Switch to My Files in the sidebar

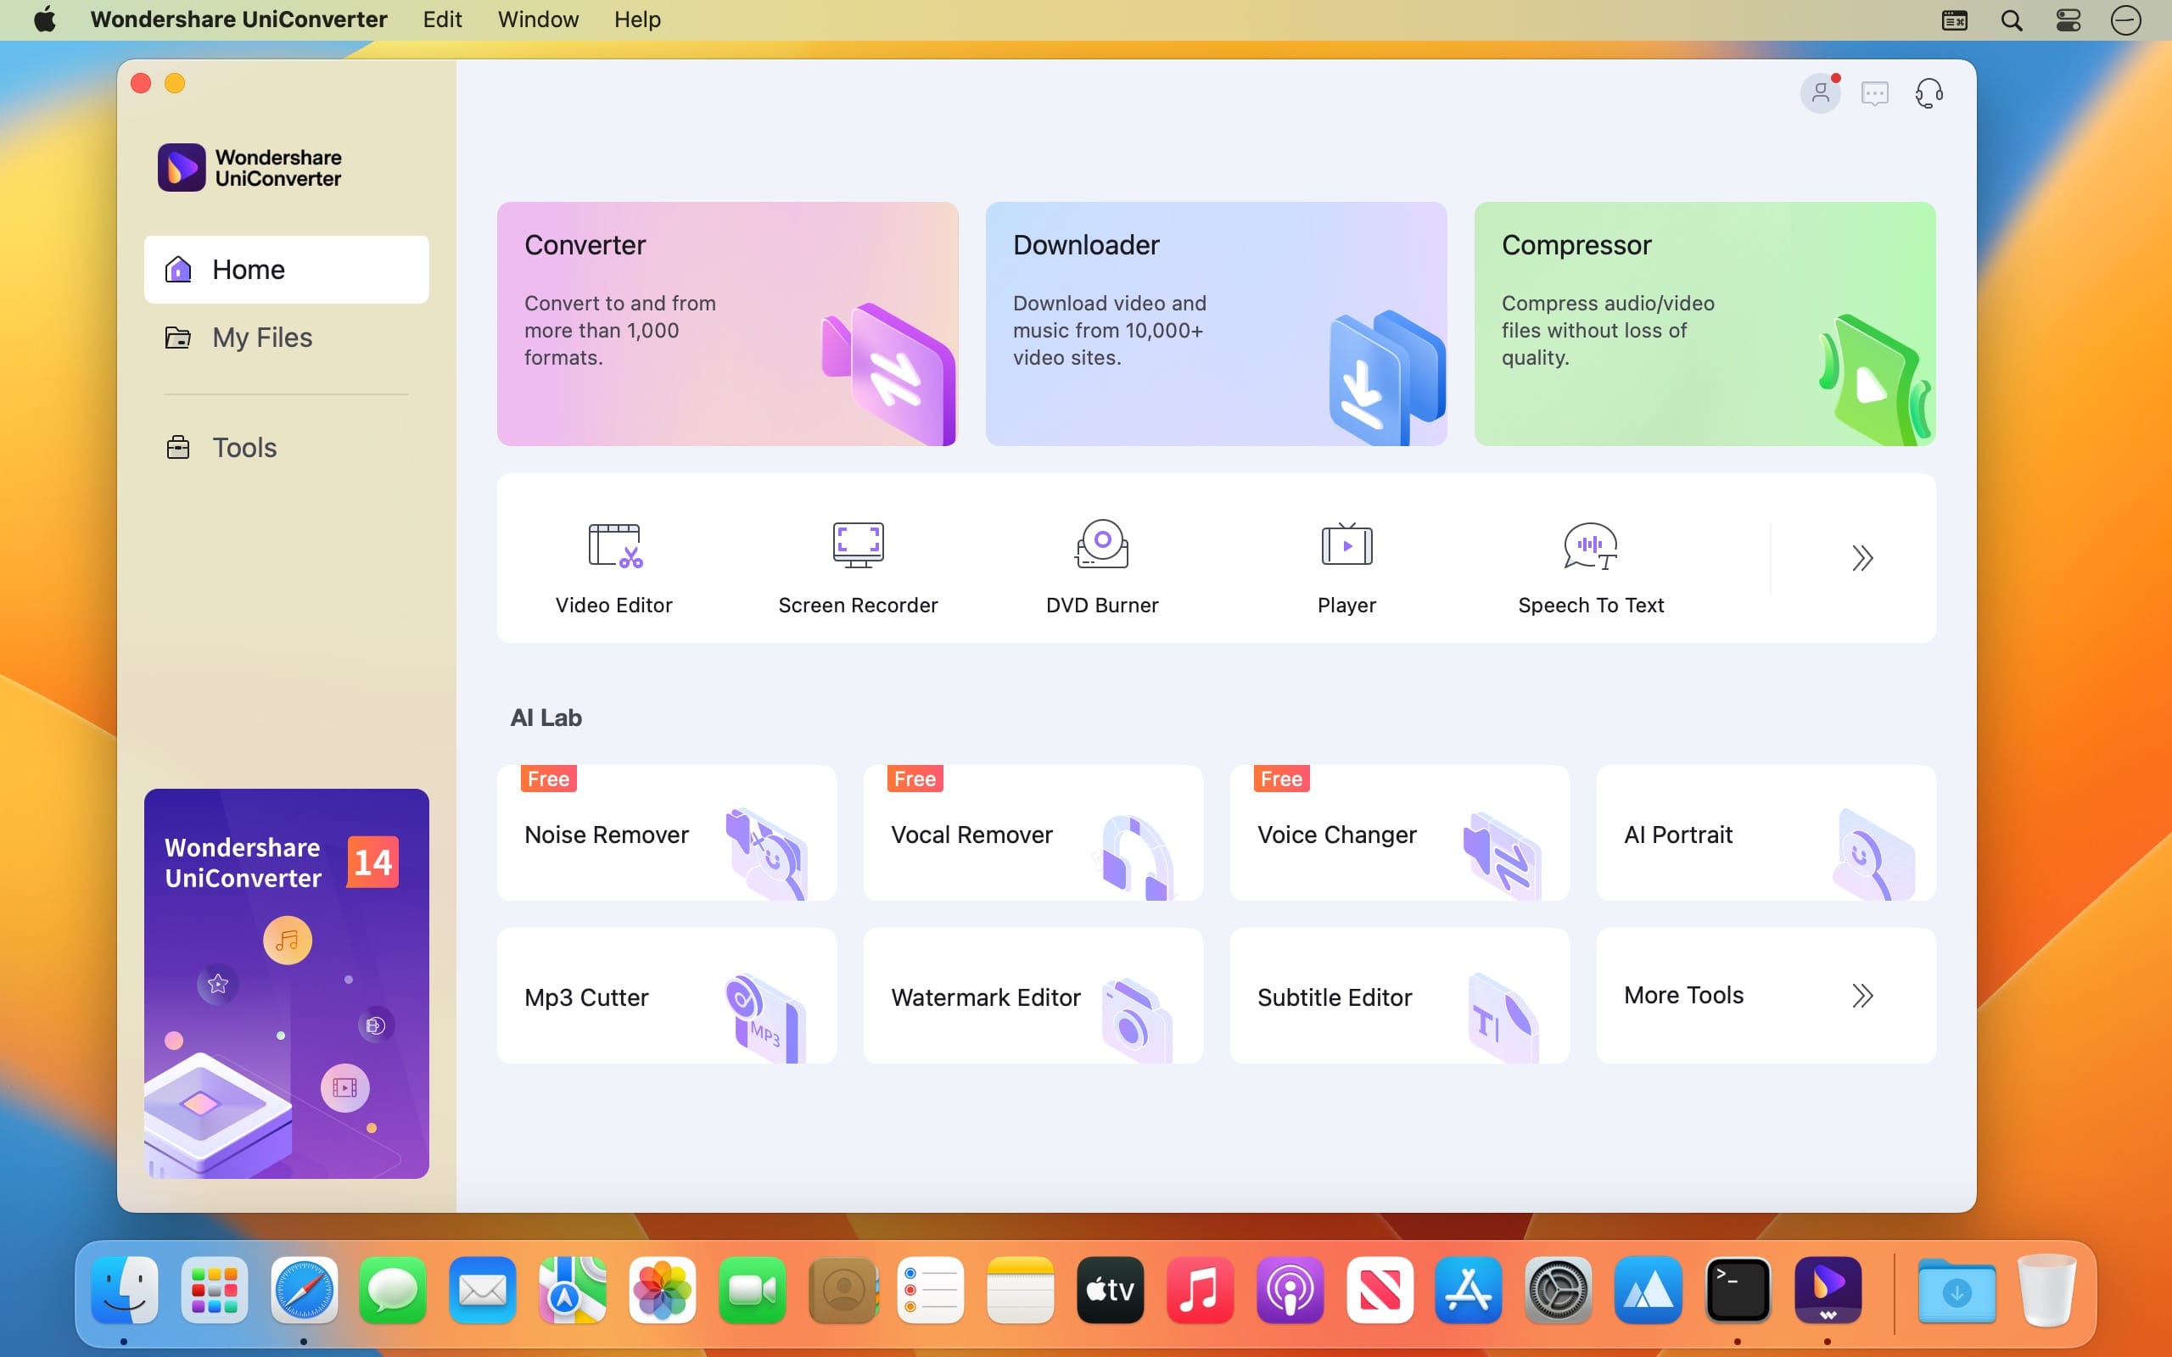pos(286,338)
